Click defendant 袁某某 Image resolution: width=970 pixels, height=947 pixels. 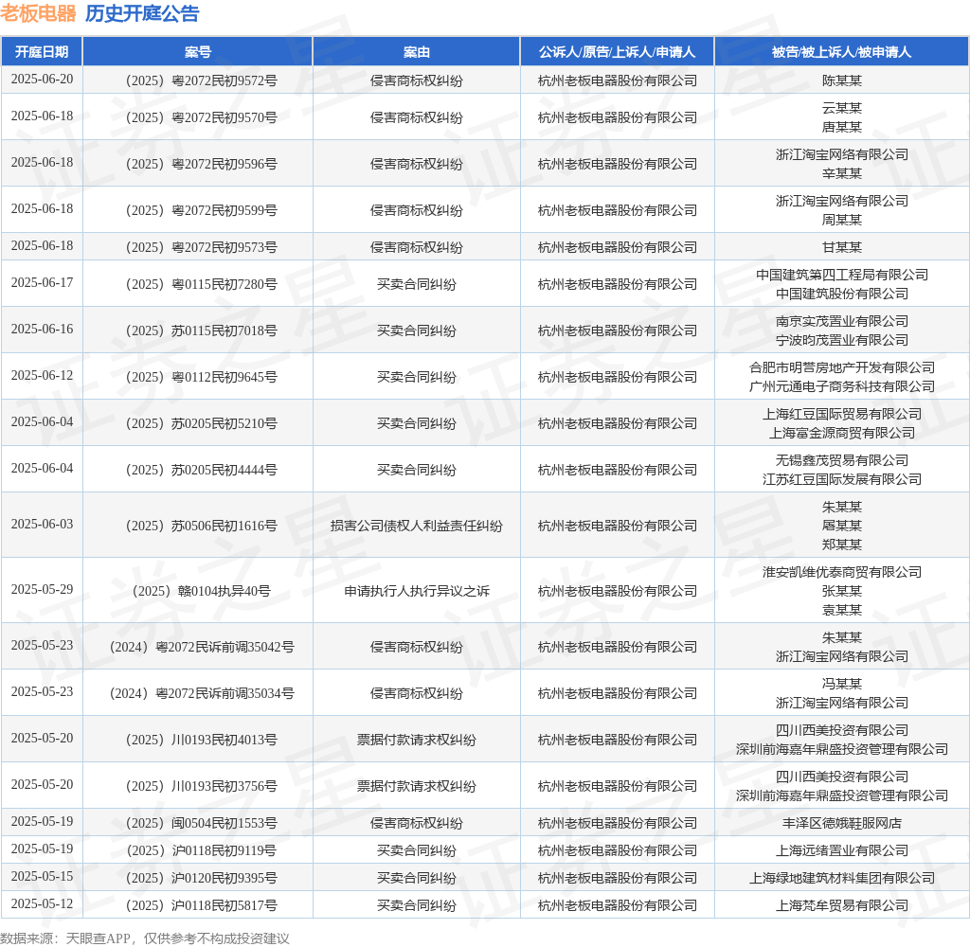[842, 610]
